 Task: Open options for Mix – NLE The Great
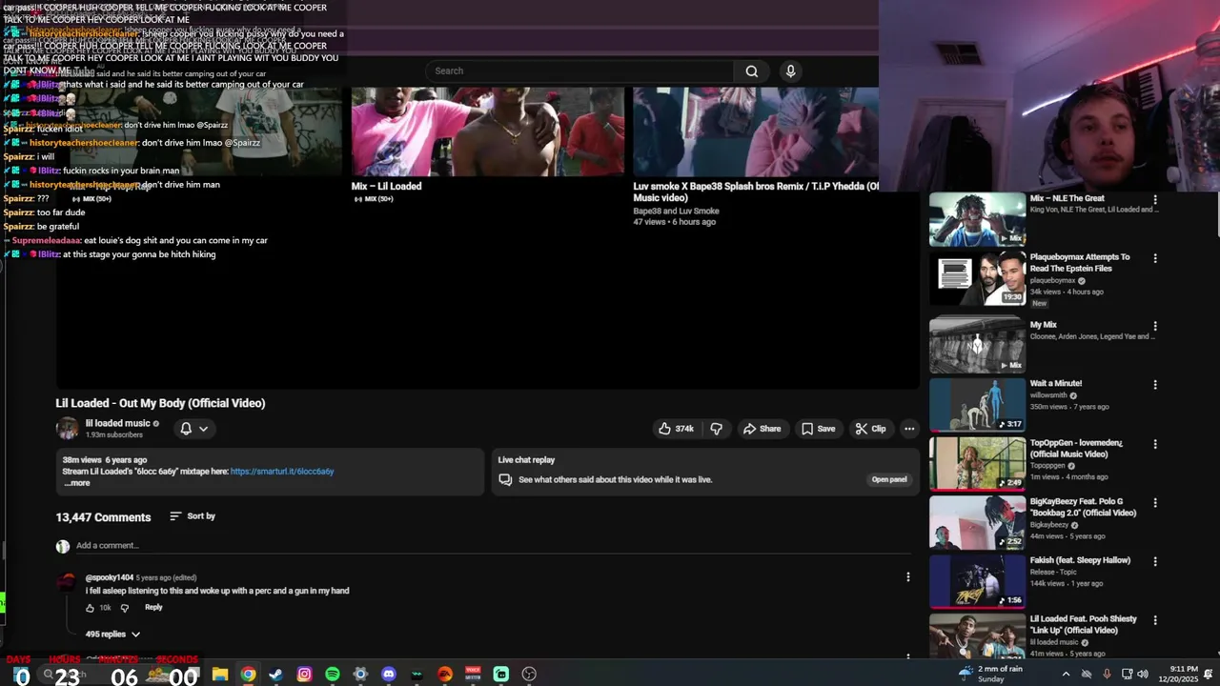point(1155,200)
